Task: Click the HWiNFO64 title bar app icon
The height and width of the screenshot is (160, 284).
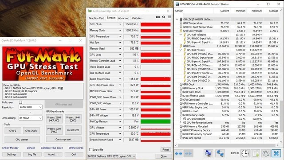Action: point(177,4)
